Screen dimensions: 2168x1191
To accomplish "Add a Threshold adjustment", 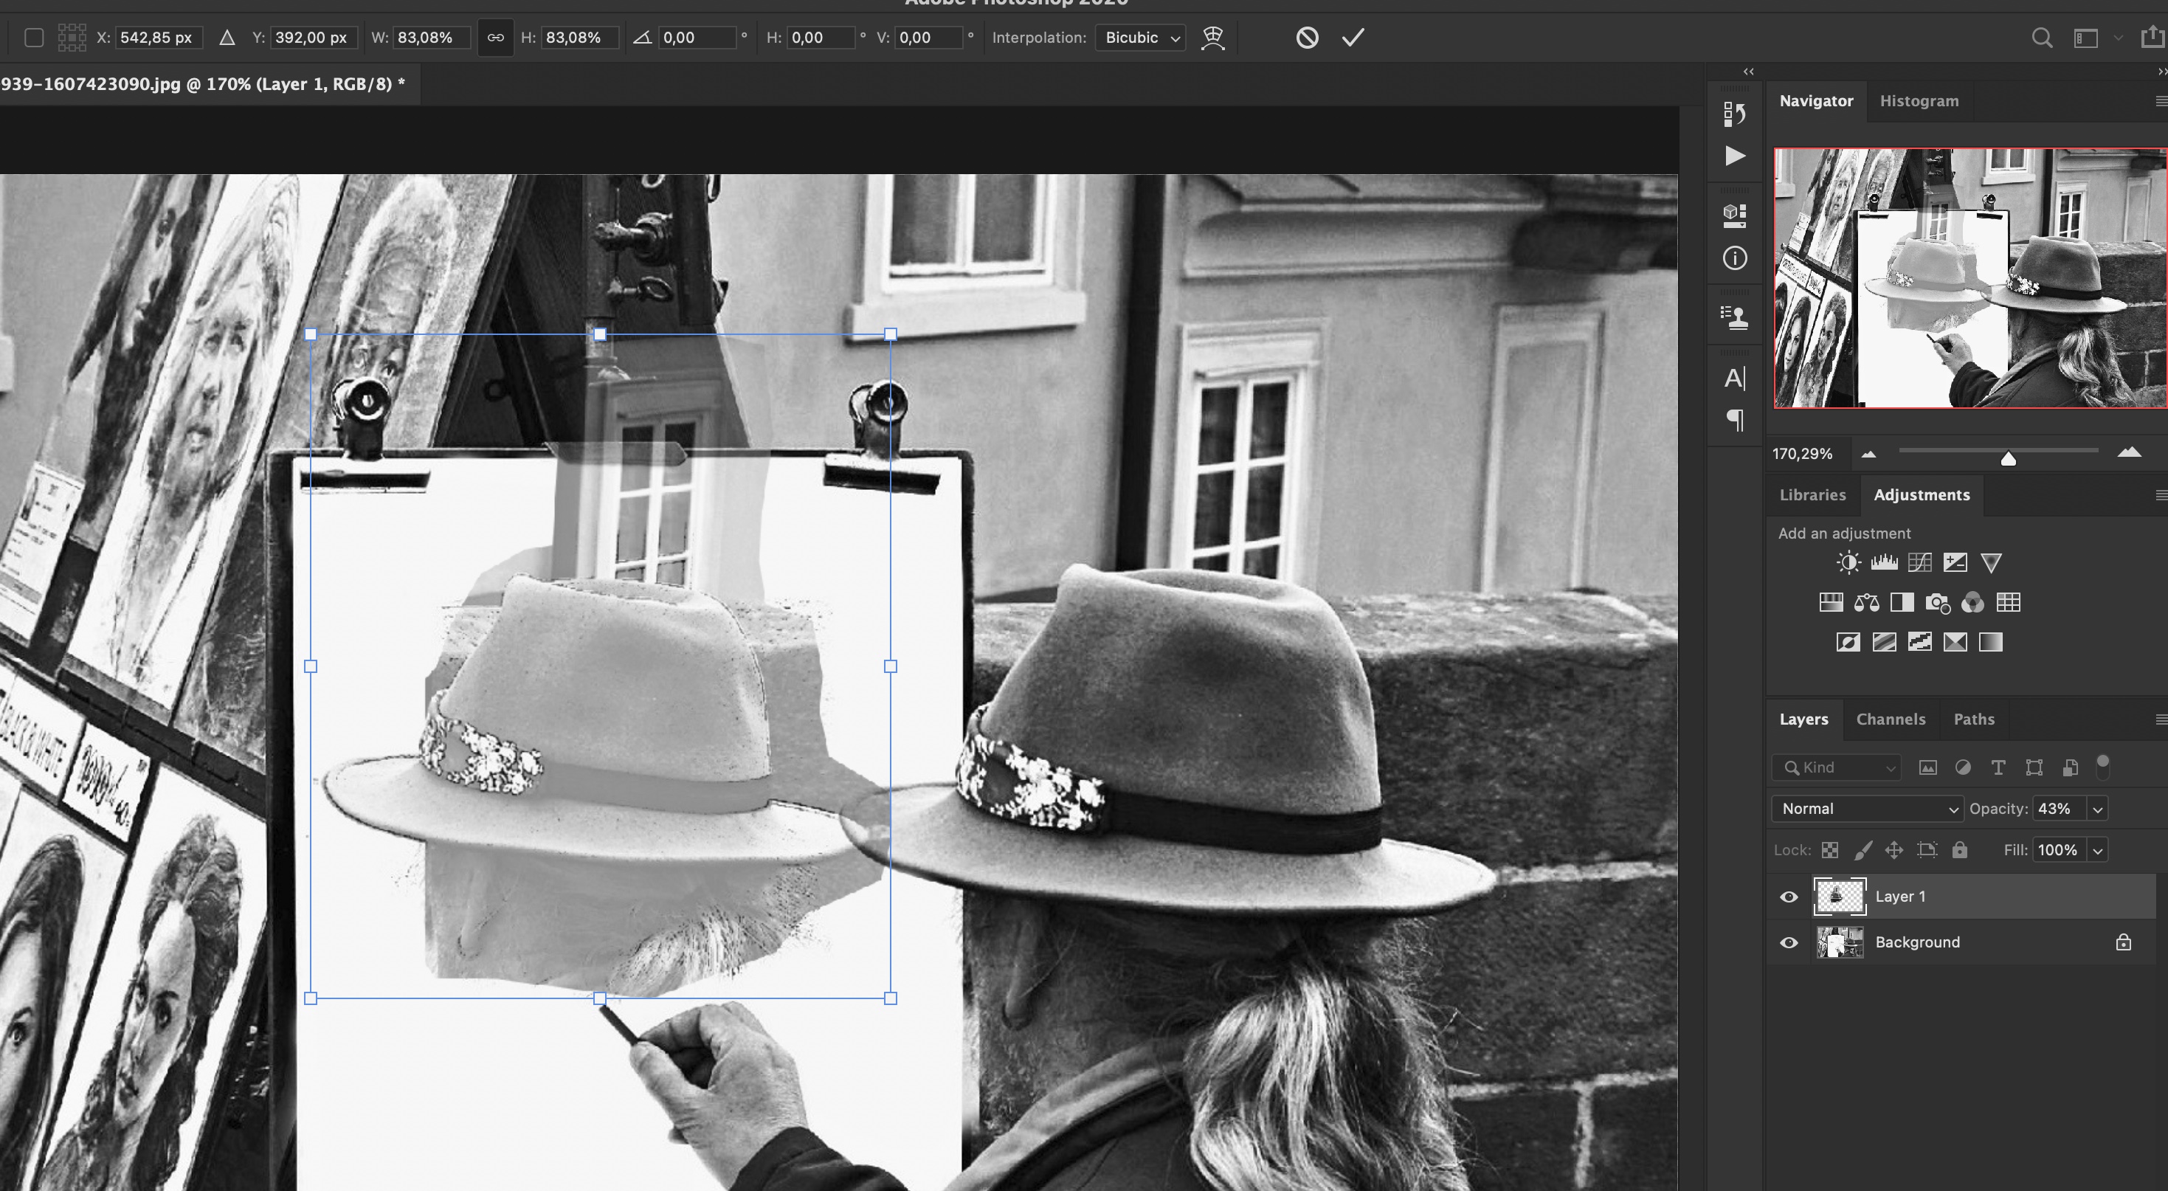I will pyautogui.click(x=1920, y=642).
